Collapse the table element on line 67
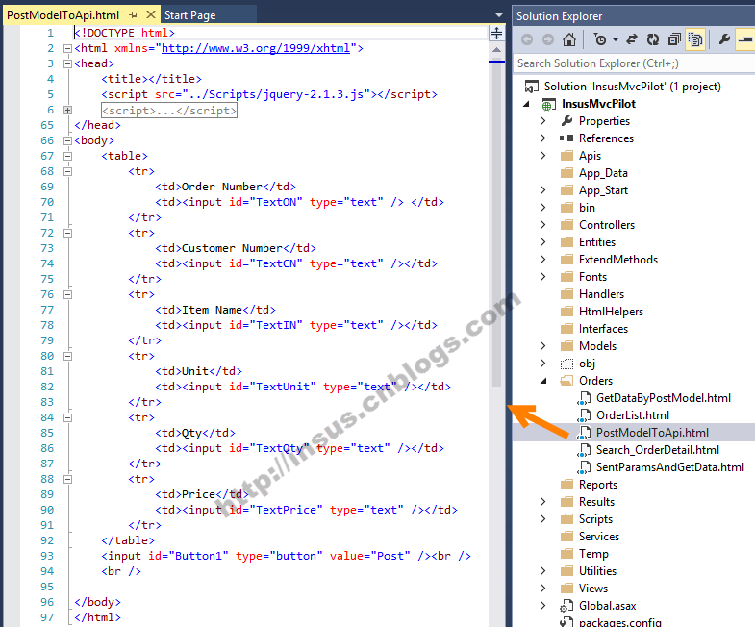Image resolution: width=755 pixels, height=627 pixels. [x=68, y=156]
